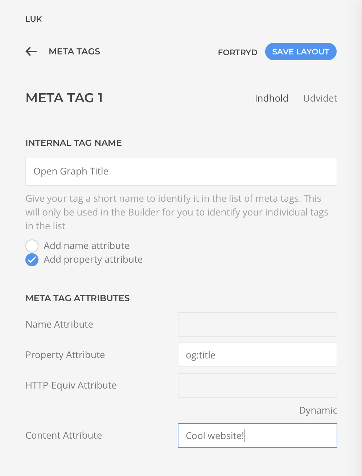
Task: Click the INTERNAL TAG NAME section label
Action: [x=74, y=143]
